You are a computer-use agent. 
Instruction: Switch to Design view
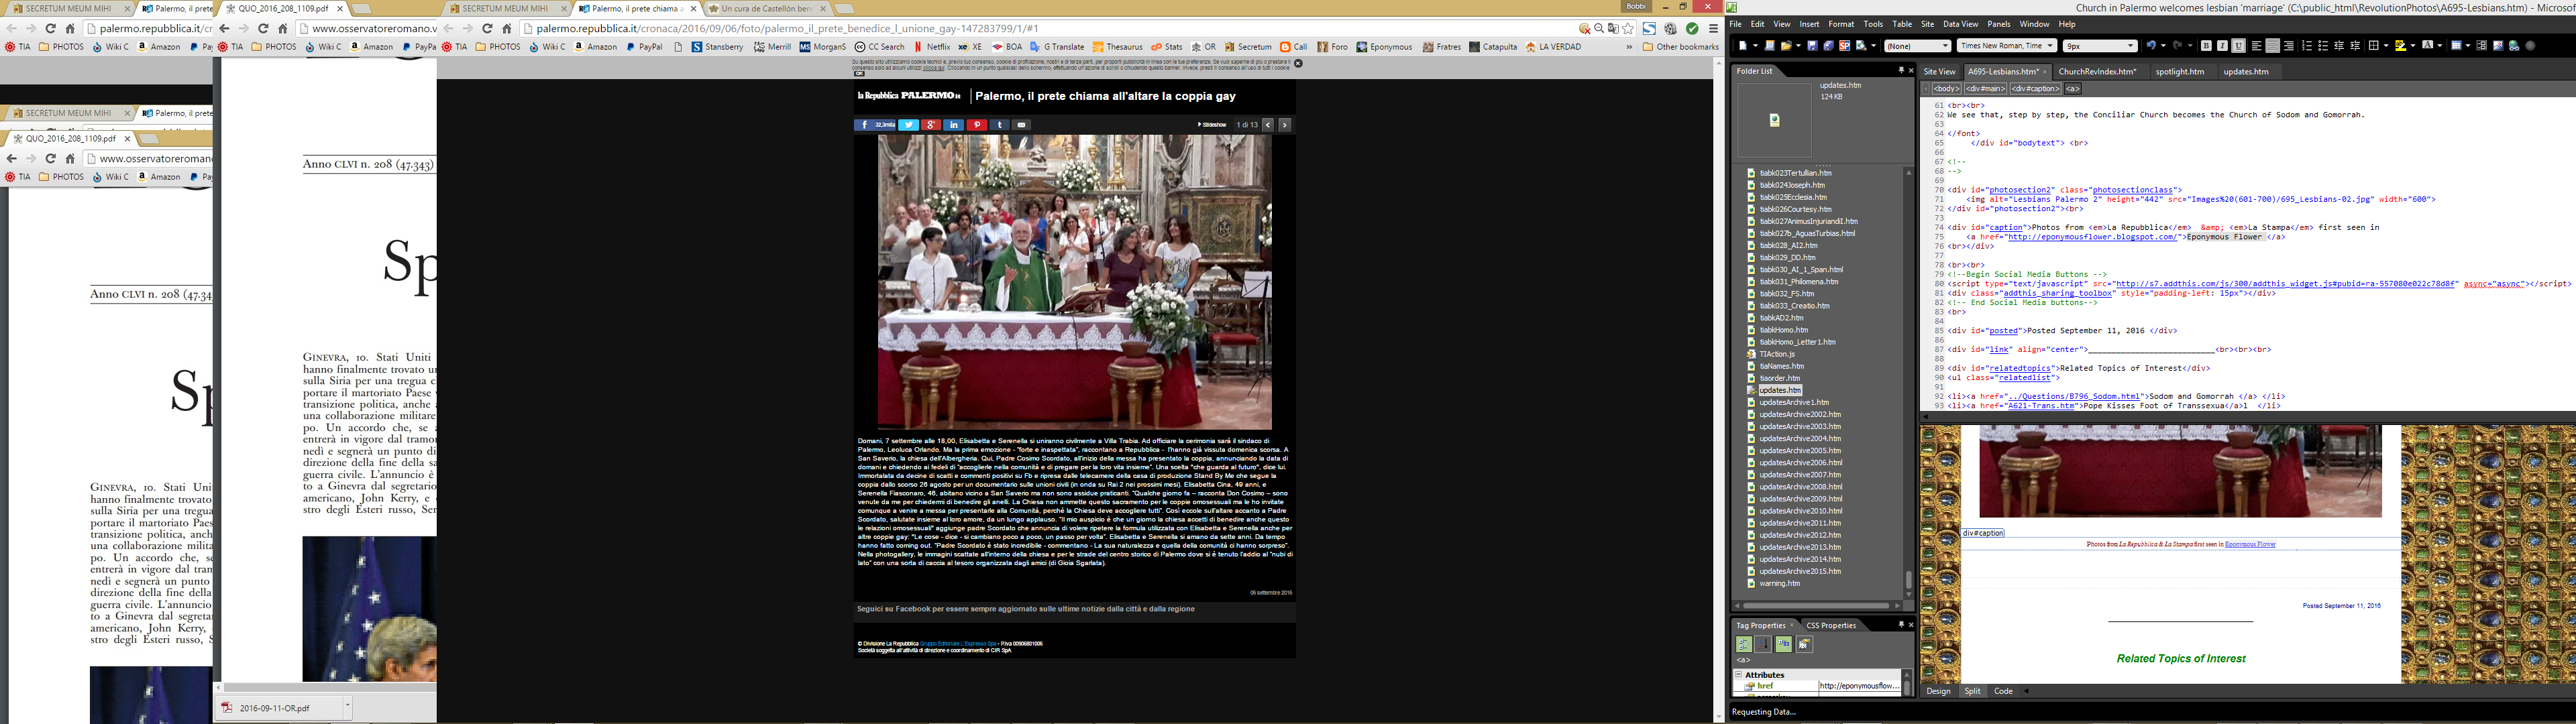1938,691
